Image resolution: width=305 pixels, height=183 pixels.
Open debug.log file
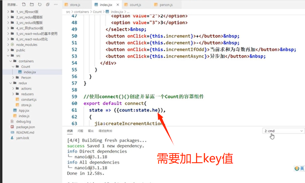click(x=23, y=121)
